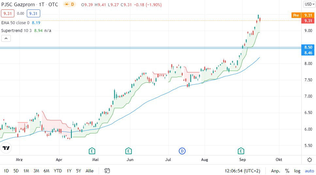Toggle the percent scale mode
The height and width of the screenshot is (175, 316).
click(287, 171)
